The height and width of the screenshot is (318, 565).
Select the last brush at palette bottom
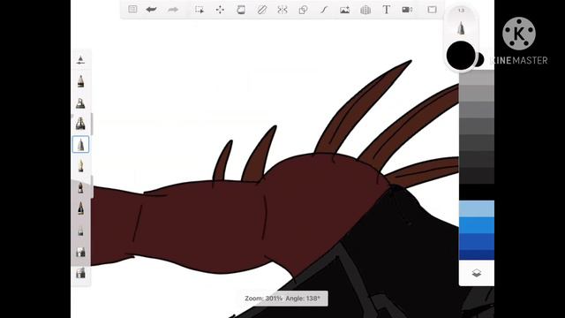(80, 273)
